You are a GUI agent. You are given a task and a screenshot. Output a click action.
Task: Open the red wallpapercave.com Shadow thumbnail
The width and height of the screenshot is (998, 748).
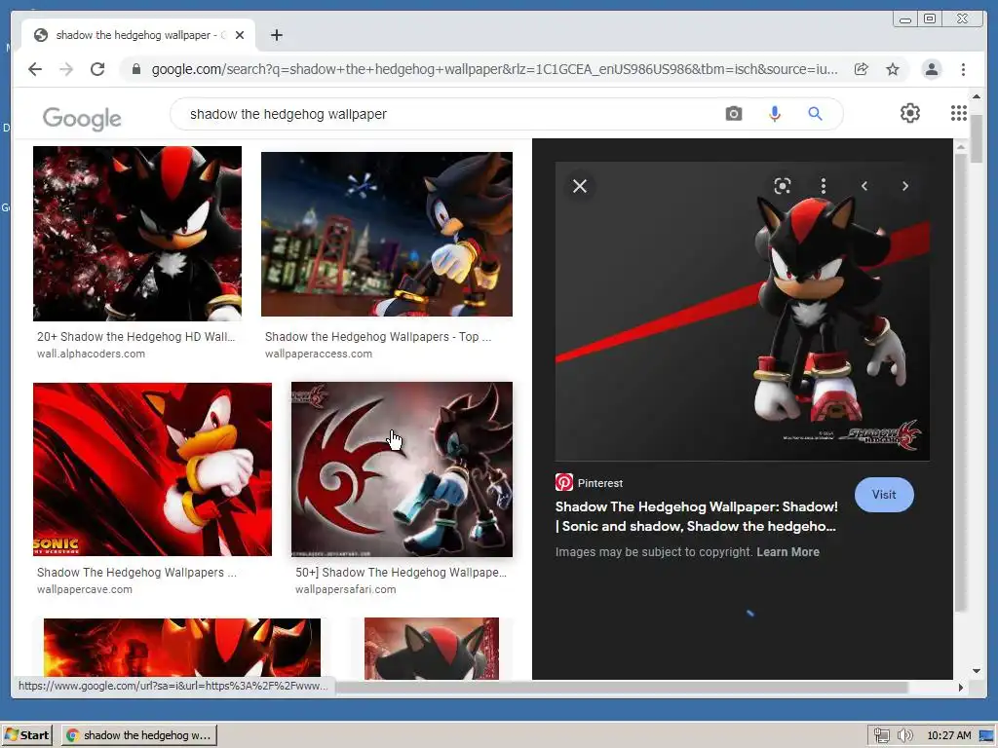[x=152, y=469]
